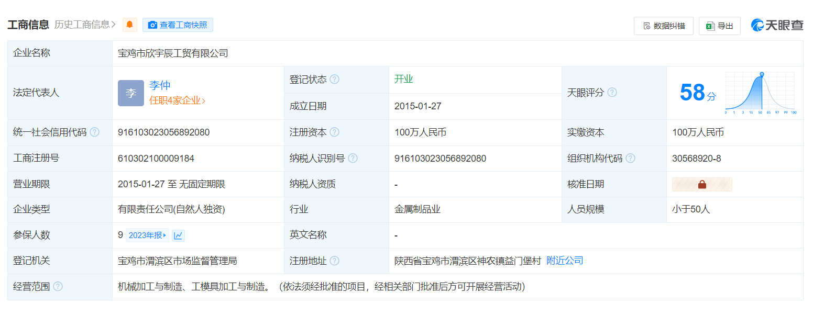The height and width of the screenshot is (327, 813).
Task: Click 2015-01-27 至 无固定期限 business term
Action: click(171, 184)
